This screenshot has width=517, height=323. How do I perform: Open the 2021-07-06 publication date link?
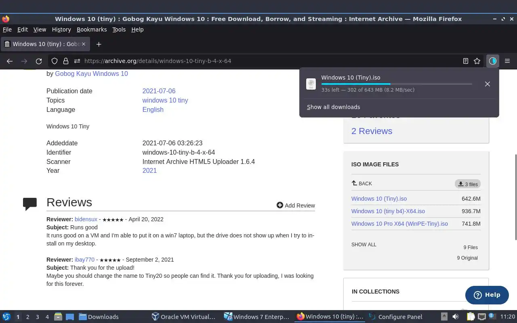[x=159, y=91]
